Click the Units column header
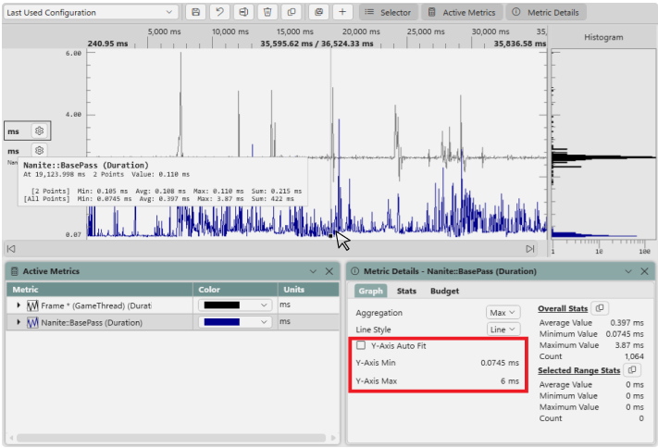 click(308, 290)
